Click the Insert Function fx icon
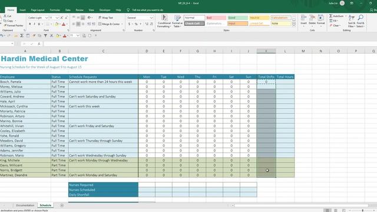The height and width of the screenshot is (212, 377). pyautogui.click(x=39, y=44)
